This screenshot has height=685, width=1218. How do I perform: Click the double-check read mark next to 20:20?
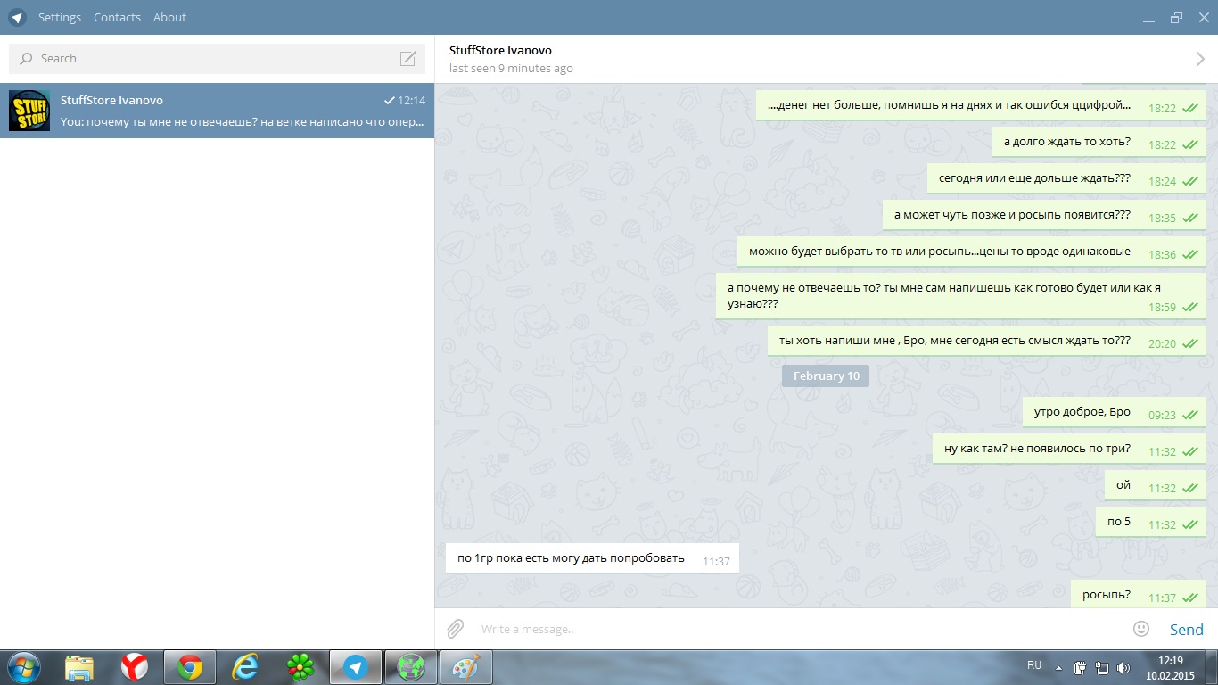tap(1189, 344)
